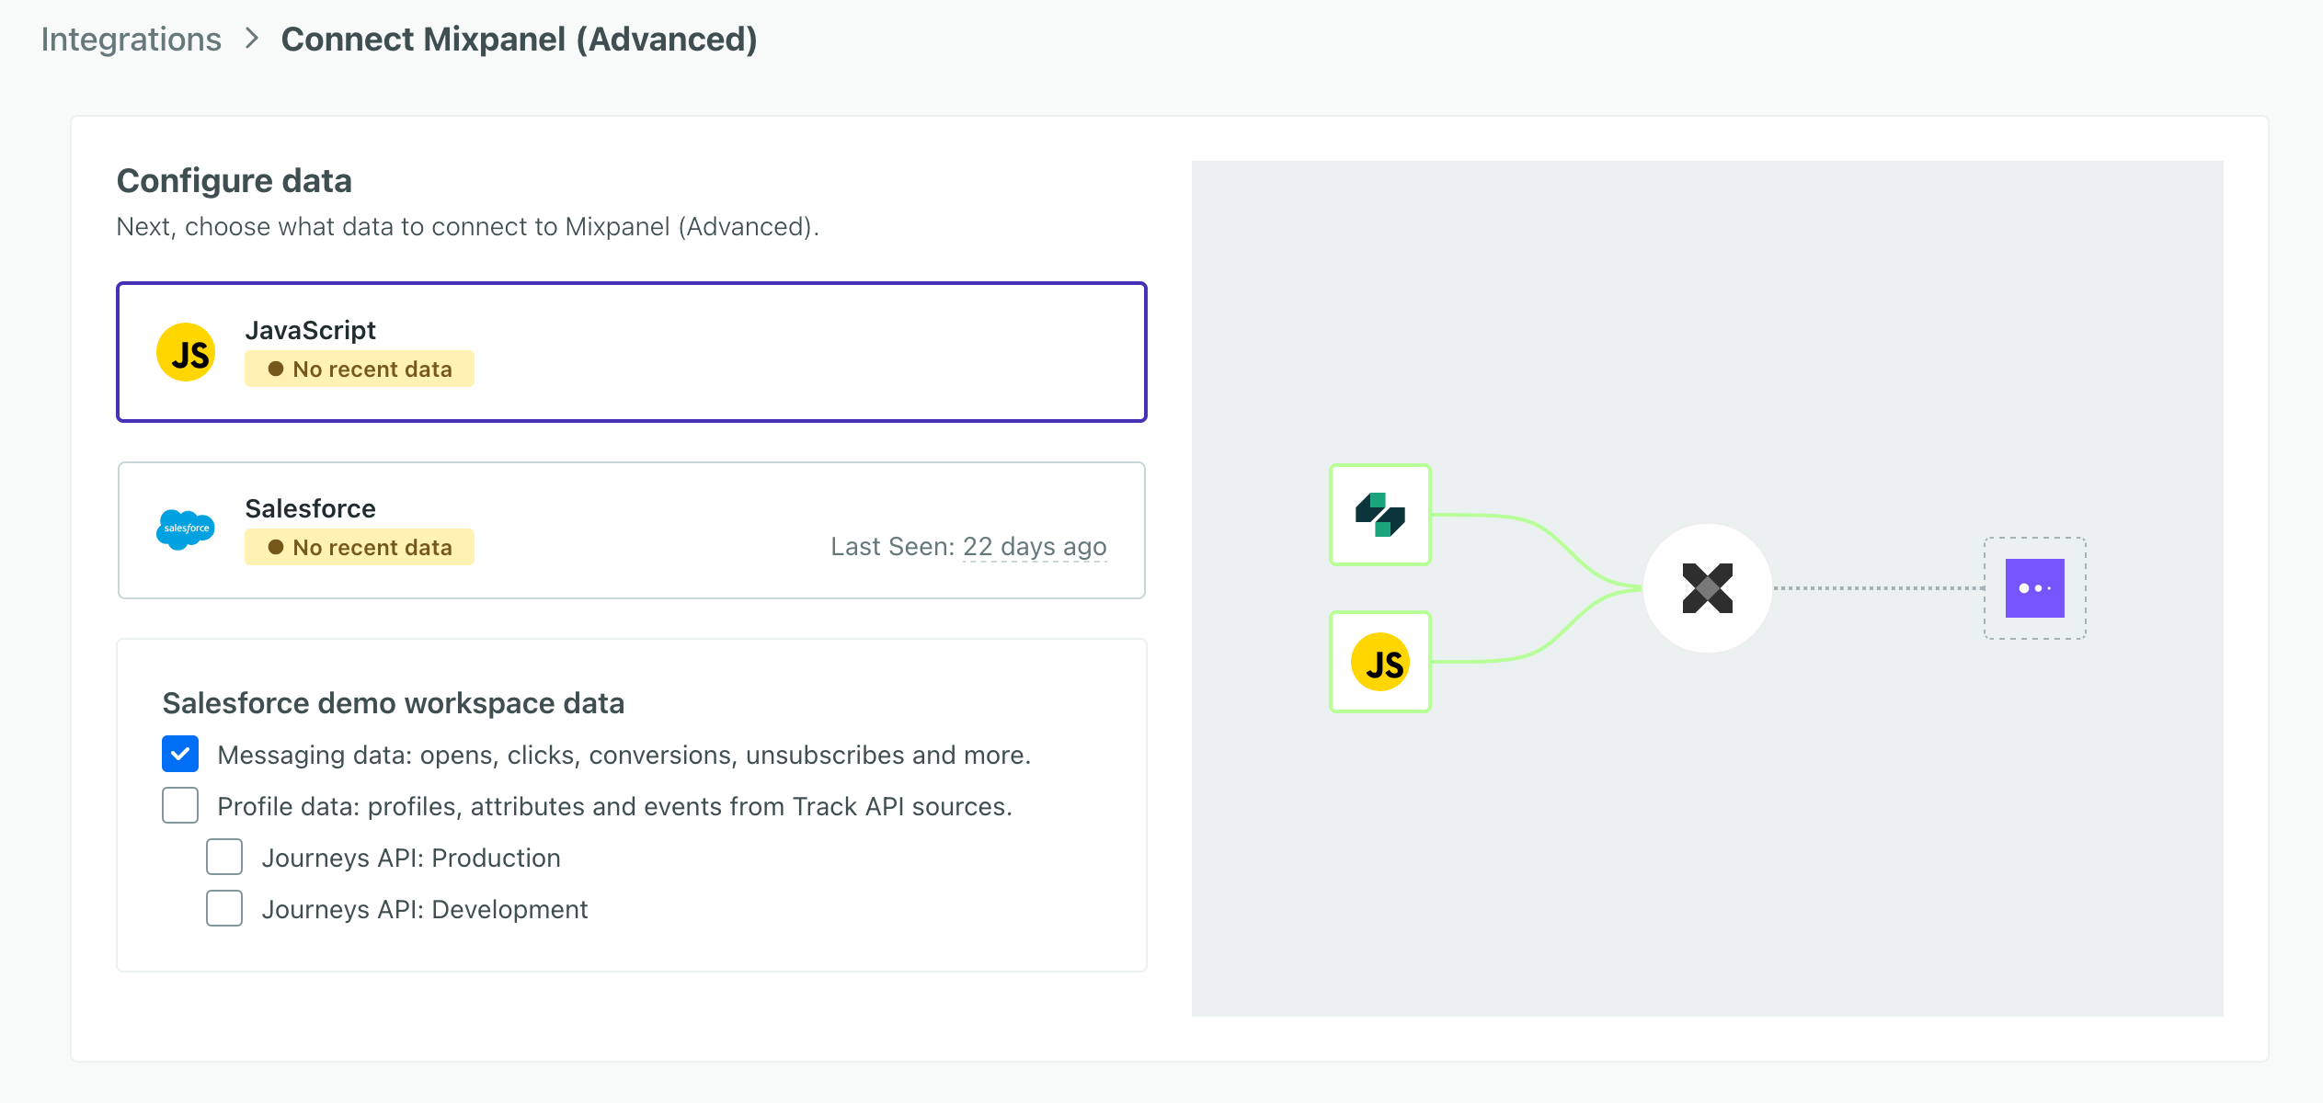Click the central X hub icon

click(1707, 588)
